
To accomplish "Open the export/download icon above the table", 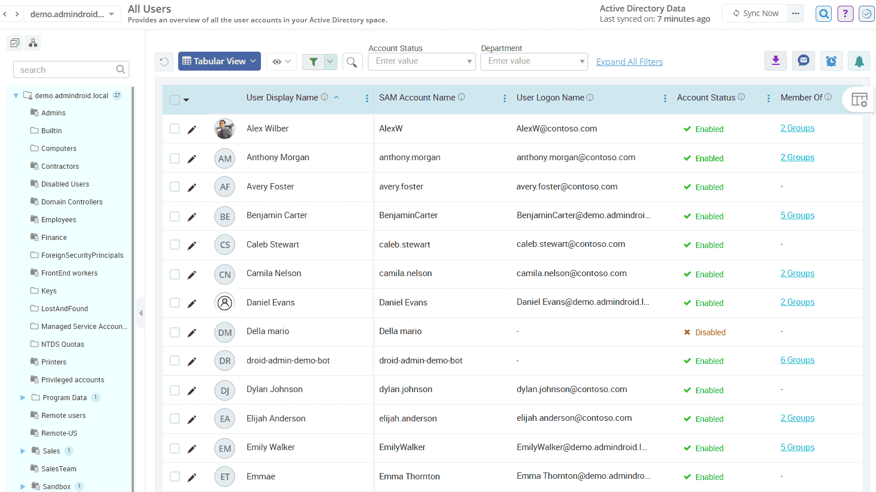I will pos(775,60).
